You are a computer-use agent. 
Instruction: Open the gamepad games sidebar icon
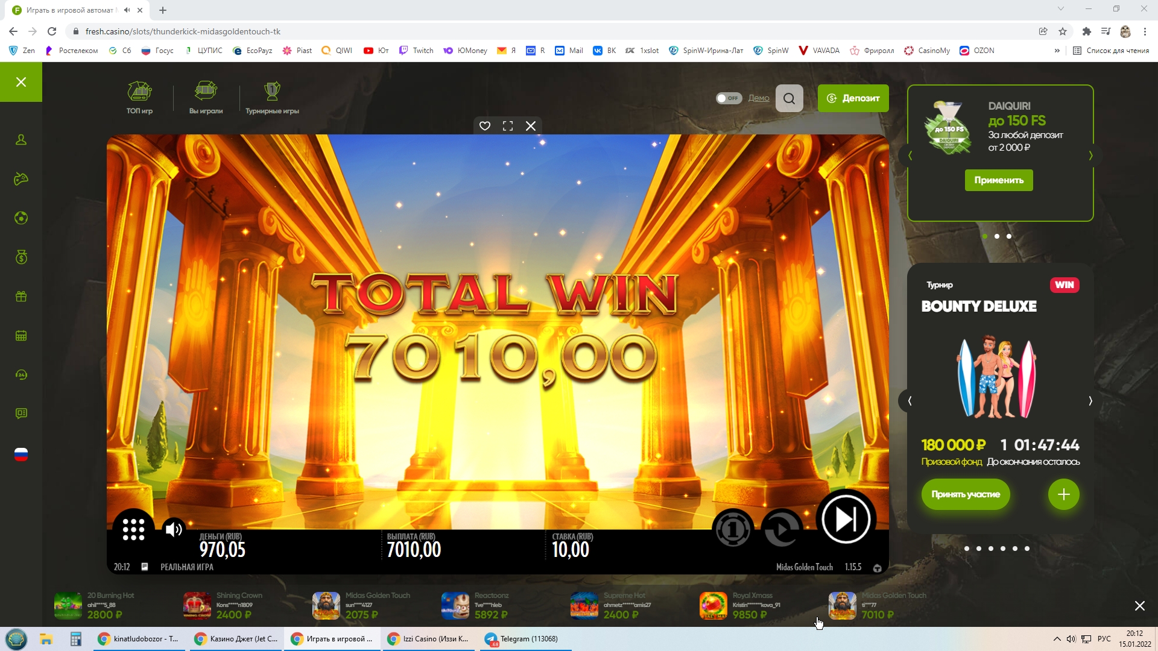click(x=21, y=179)
